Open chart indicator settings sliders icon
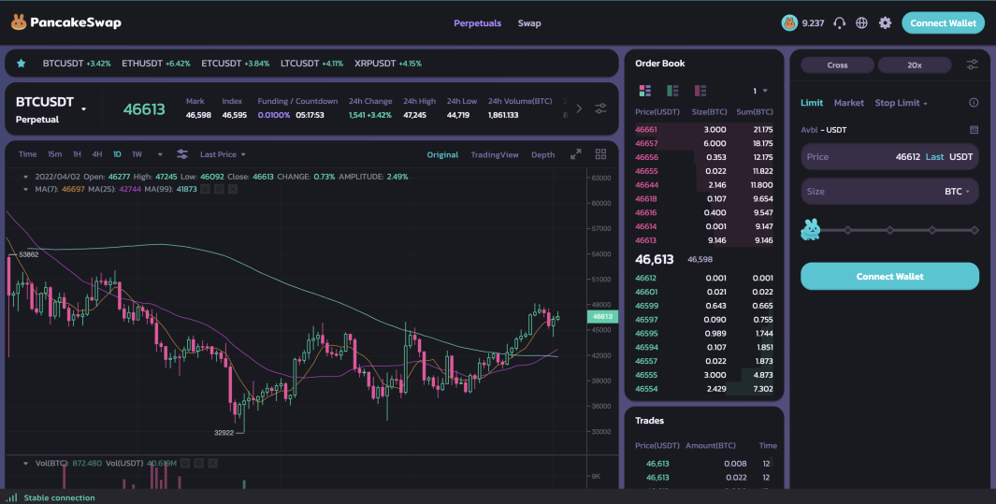 182,154
